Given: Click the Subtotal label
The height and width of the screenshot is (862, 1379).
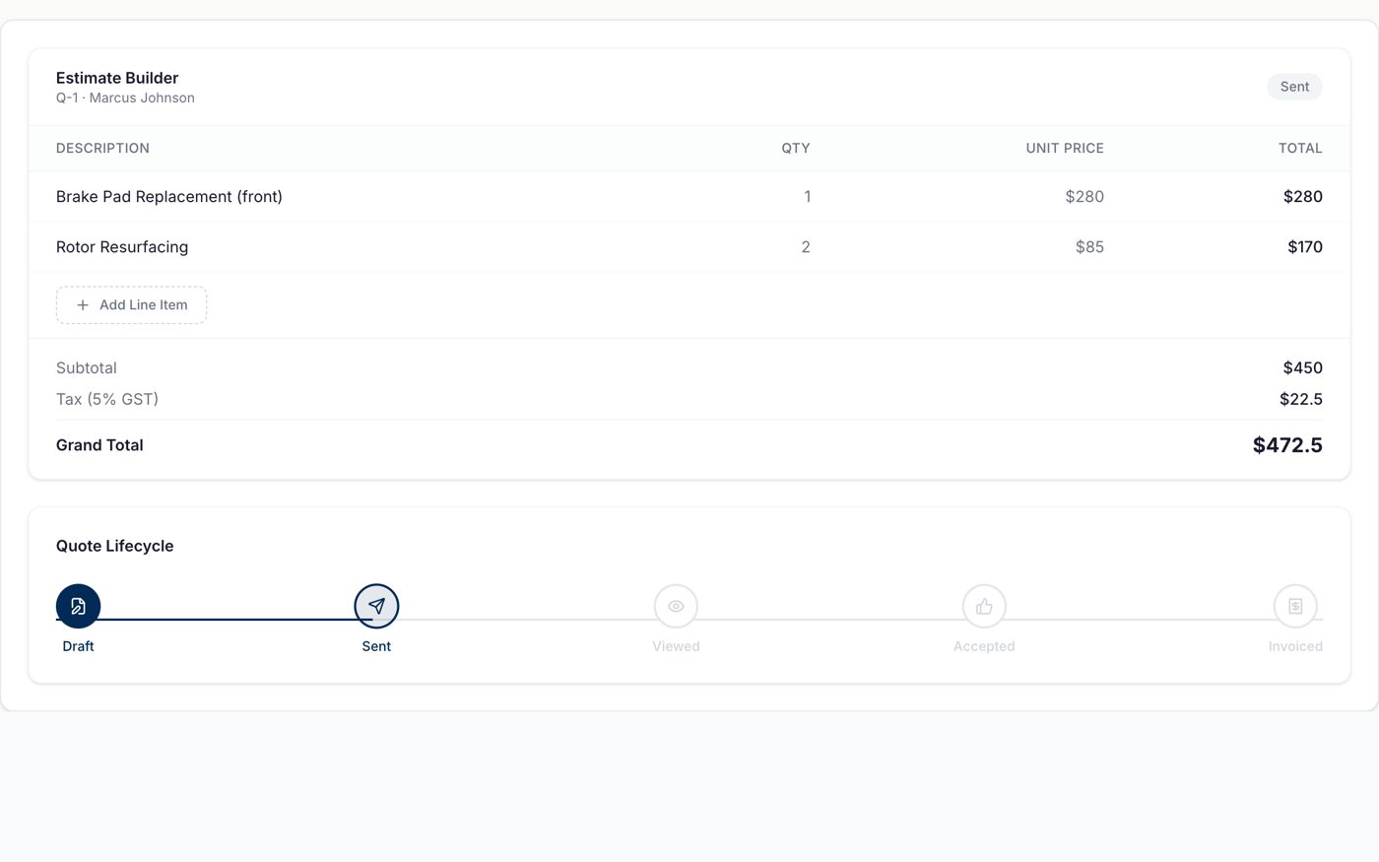Looking at the screenshot, I should coord(87,368).
